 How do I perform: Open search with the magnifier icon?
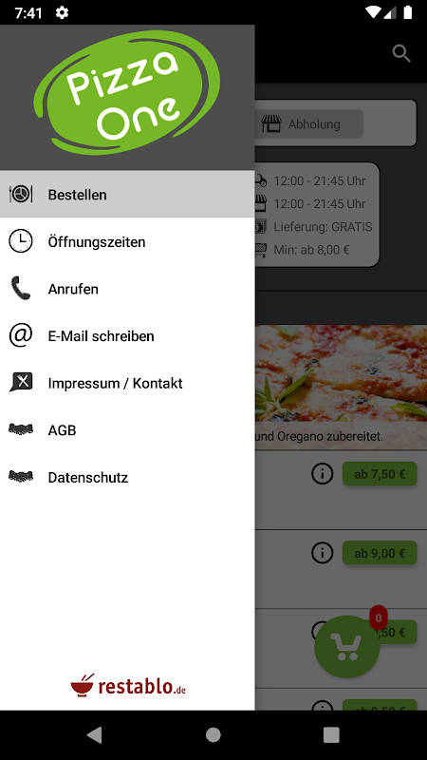pos(401,54)
